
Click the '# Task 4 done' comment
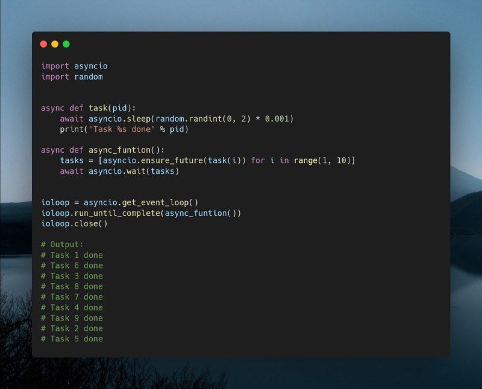(x=72, y=307)
